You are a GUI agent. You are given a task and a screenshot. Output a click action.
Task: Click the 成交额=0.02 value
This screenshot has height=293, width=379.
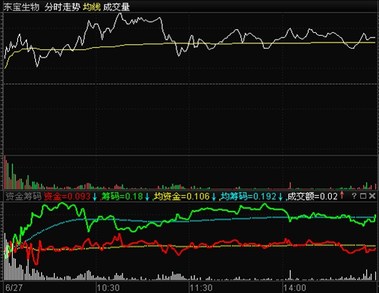(x=312, y=197)
